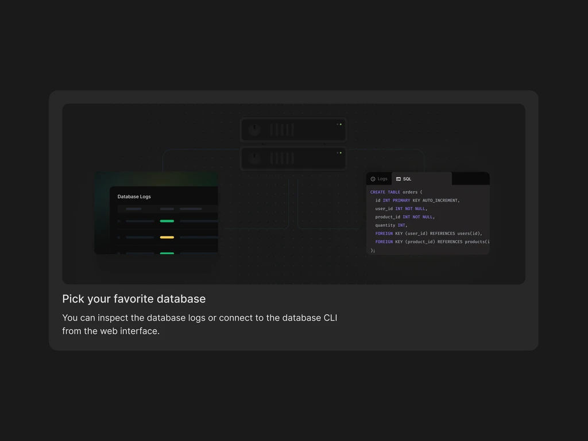
Task: Click the green LED on the bottom server
Action: [x=341, y=153]
